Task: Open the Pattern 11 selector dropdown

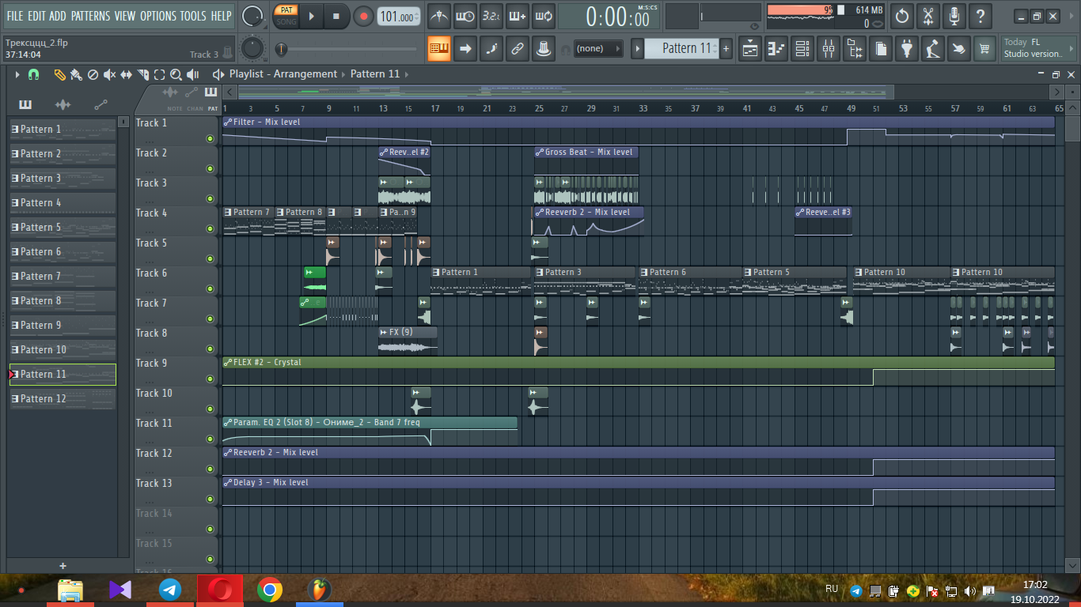Action: pos(678,49)
